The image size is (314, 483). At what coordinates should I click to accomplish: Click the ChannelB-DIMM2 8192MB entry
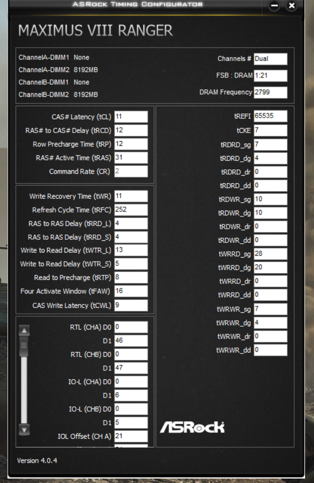point(58,95)
